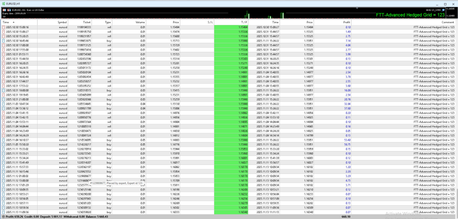Sort by the Symbol column header
Screen dimensions: 458x219
tap(62, 22)
